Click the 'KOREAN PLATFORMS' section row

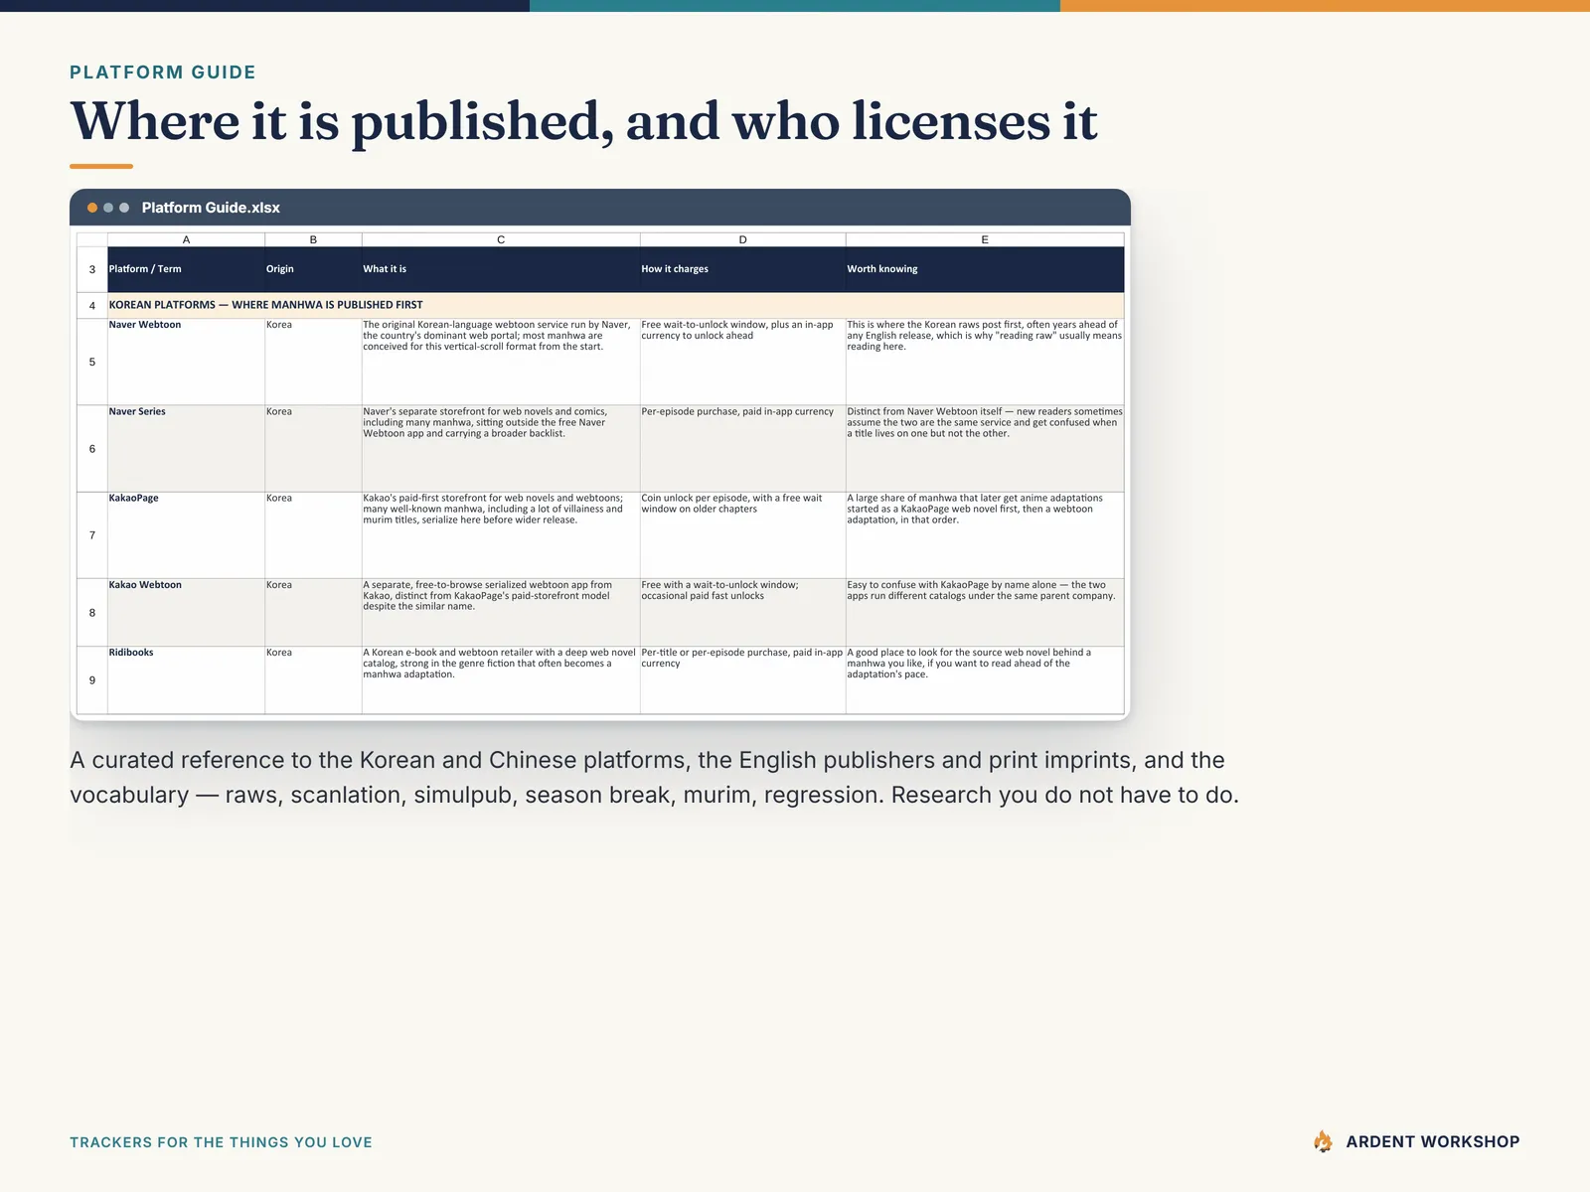[x=615, y=305]
